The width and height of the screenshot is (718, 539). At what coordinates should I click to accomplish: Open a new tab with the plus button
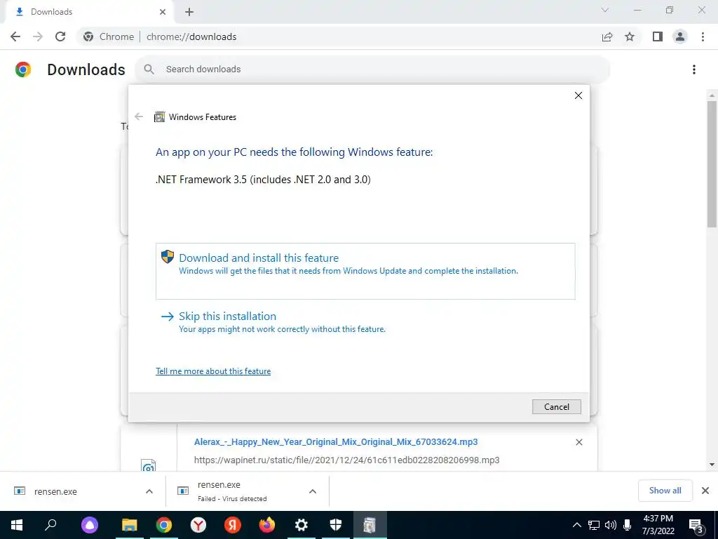coord(189,12)
